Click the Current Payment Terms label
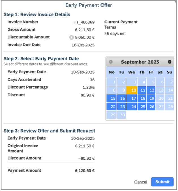 [x=121, y=25]
